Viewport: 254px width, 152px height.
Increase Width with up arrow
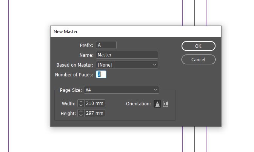click(x=81, y=102)
